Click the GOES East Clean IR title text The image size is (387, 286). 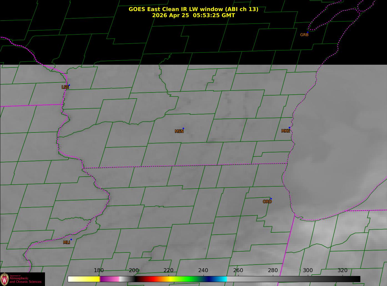coord(193,9)
